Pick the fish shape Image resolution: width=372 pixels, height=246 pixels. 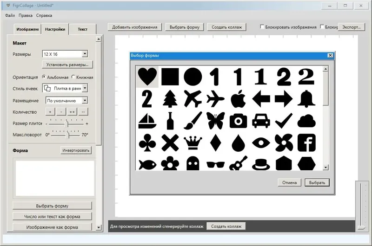(147, 164)
